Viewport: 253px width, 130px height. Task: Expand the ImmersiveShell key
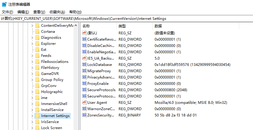coord(32,104)
